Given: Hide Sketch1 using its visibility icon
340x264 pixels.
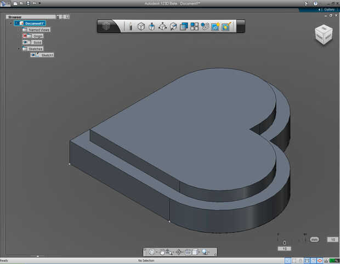Looking at the screenshot, I should click(x=33, y=55).
